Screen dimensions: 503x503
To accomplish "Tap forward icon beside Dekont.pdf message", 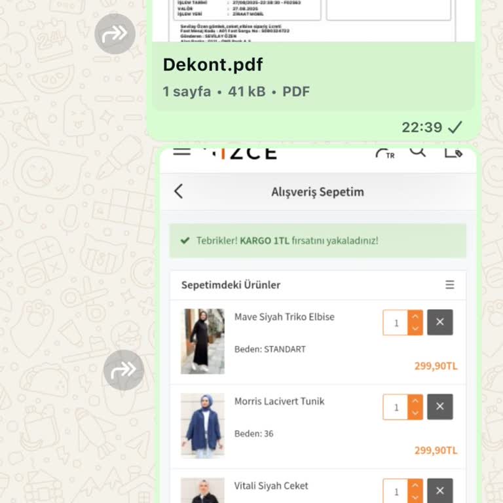I will point(115,33).
